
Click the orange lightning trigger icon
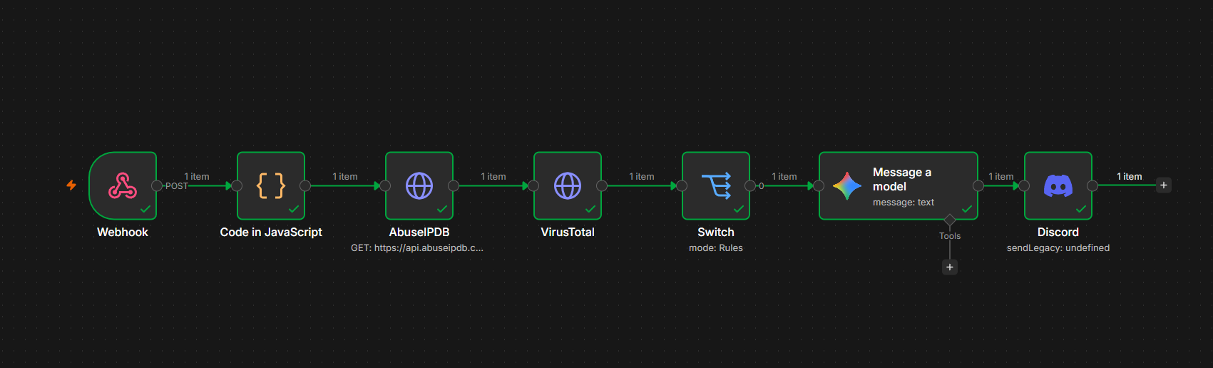(71, 185)
